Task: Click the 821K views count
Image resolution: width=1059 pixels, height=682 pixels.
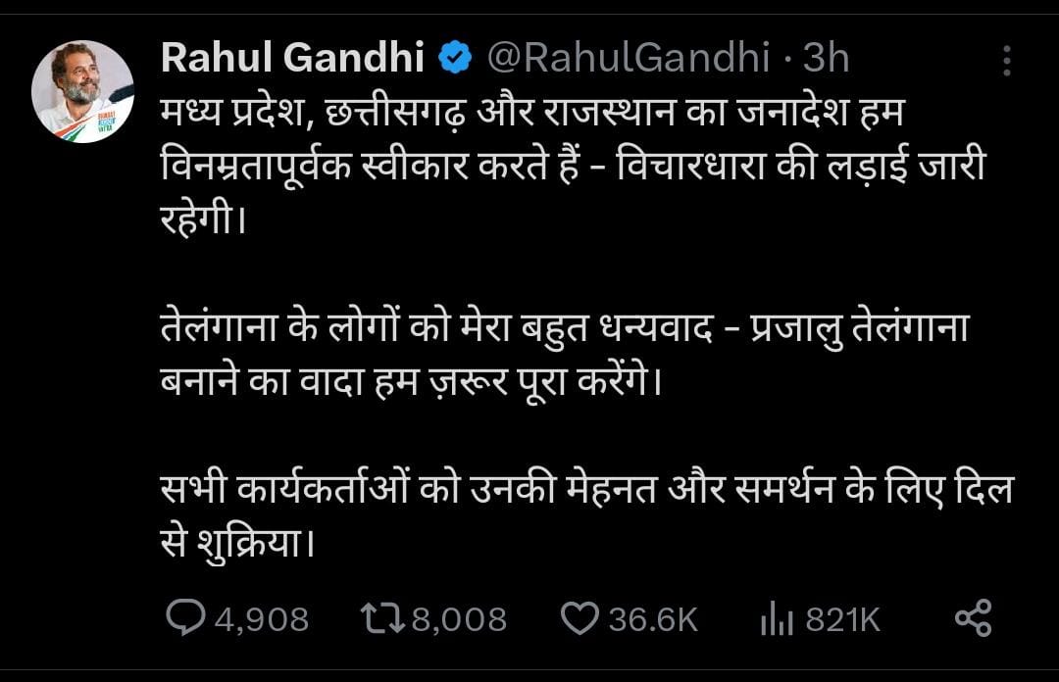Action: (x=842, y=619)
